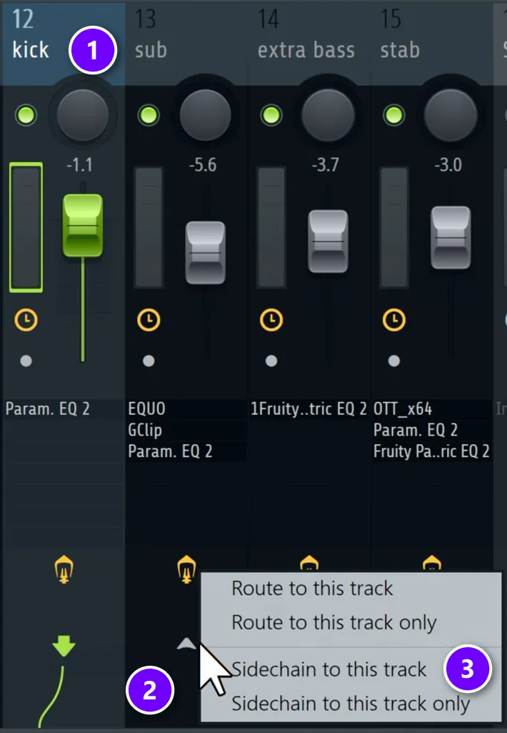Click the sub track volume fader
507x733 pixels.
206,253
